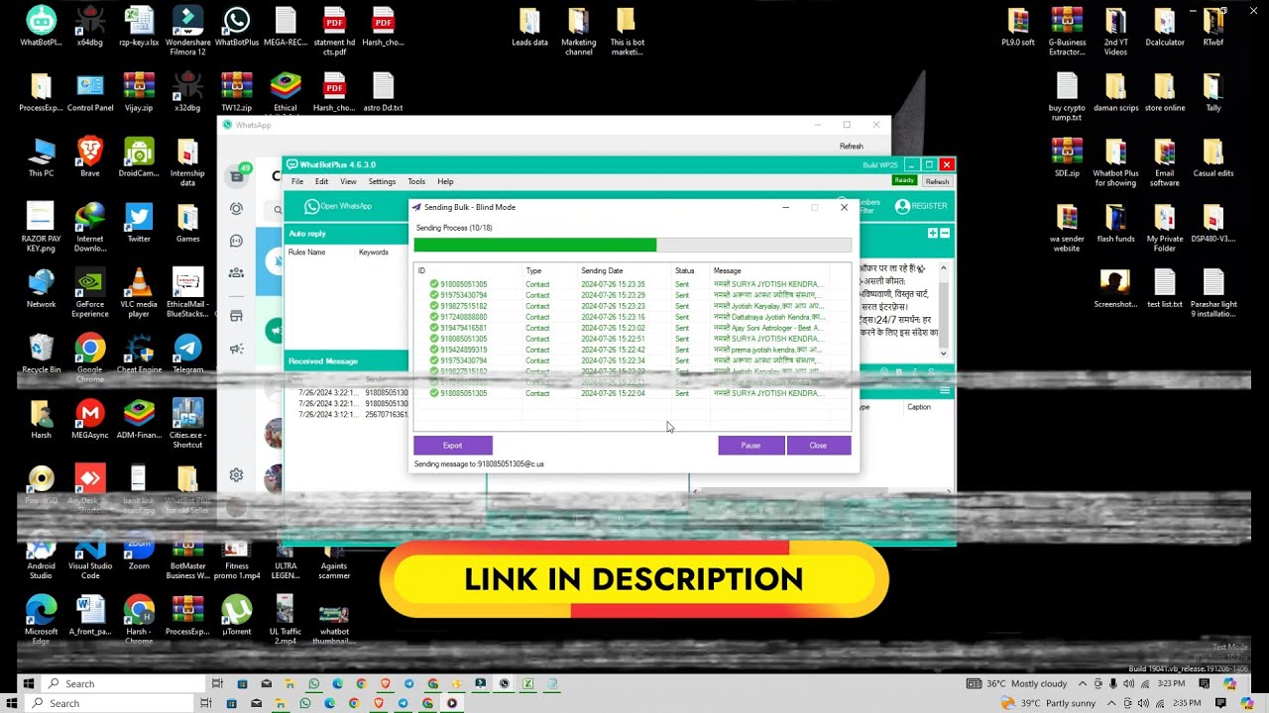This screenshot has width=1269, height=713.
Task: Select row with ID 919424899319
Action: click(x=633, y=350)
